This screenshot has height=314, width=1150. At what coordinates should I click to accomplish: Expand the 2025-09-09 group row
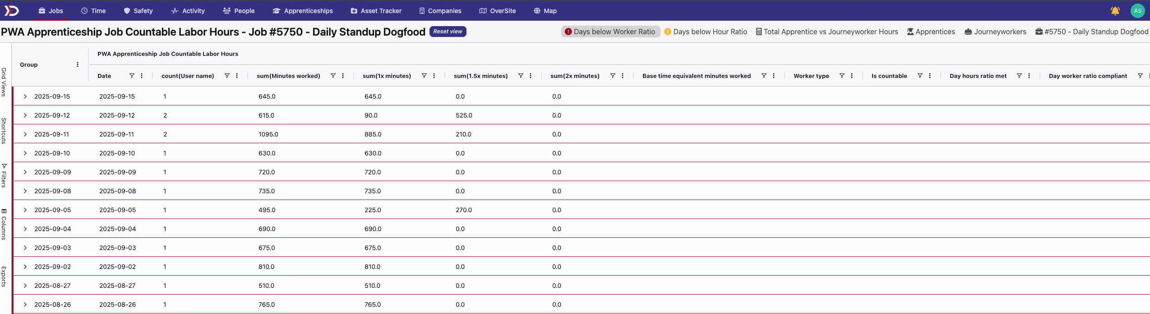25,172
